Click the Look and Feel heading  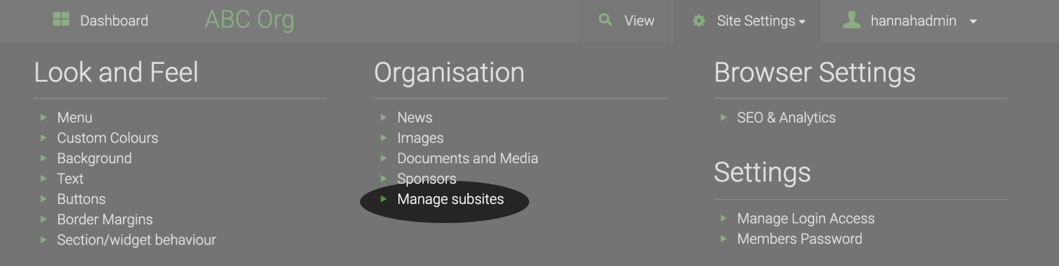pyautogui.click(x=116, y=73)
